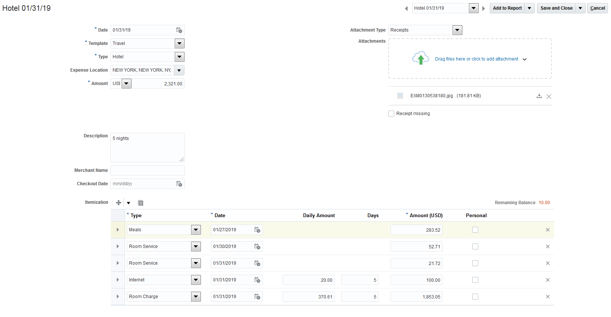
Task: Open the Save and Close menu arrow
Action: (580, 8)
